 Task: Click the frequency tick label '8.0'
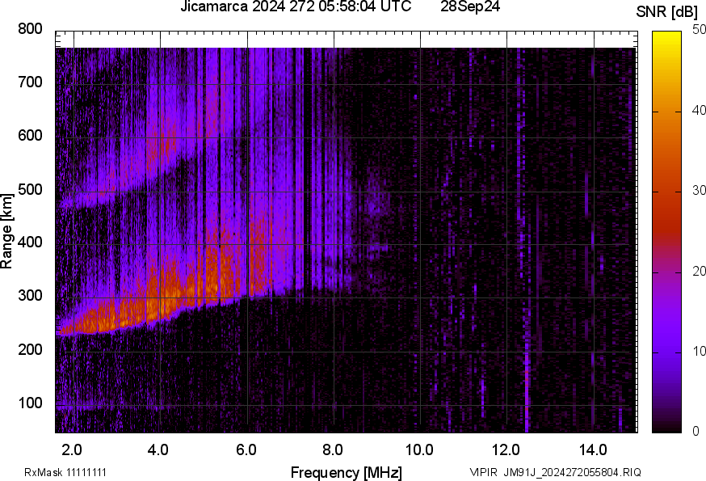pyautogui.click(x=332, y=450)
